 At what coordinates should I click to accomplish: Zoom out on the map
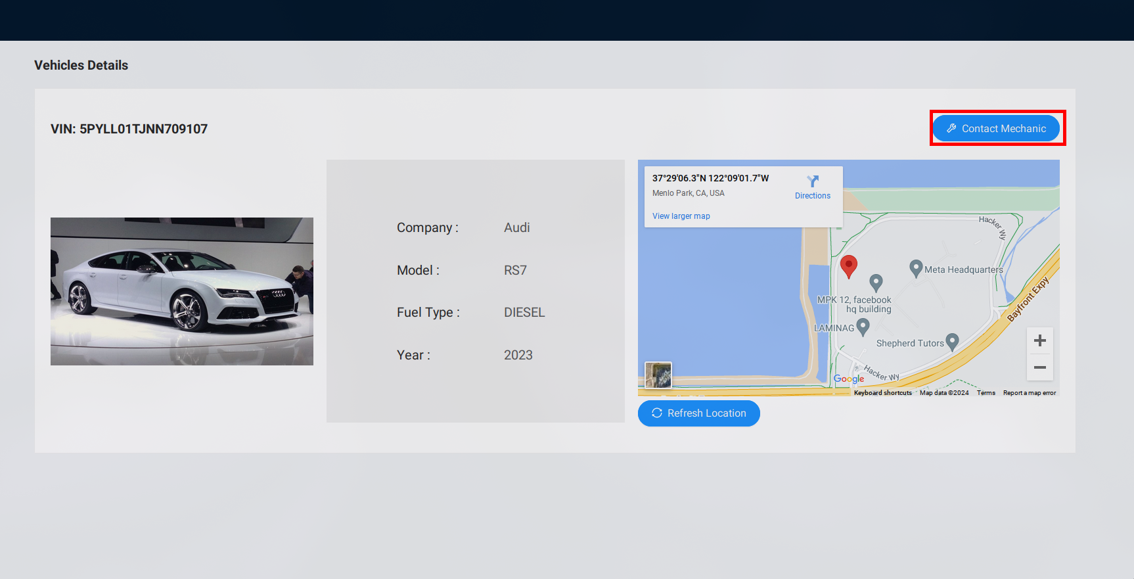pos(1039,367)
